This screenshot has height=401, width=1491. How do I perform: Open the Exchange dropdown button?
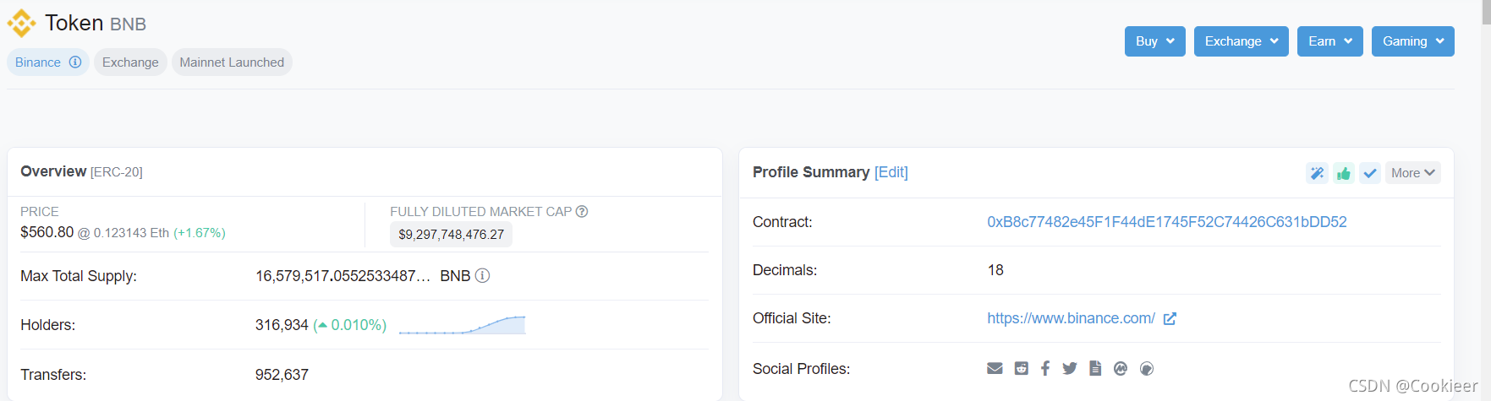1242,41
